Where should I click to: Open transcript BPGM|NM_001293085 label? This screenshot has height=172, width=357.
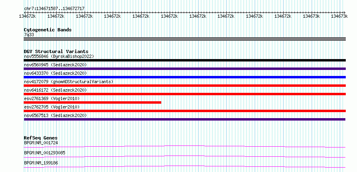pos(45,153)
